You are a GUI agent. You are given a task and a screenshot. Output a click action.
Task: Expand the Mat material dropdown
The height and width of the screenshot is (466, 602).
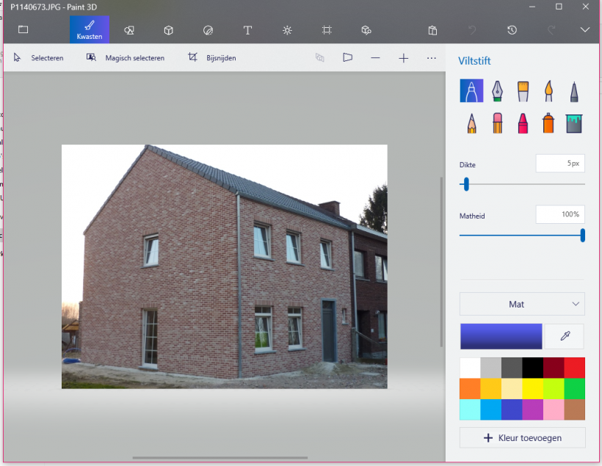(522, 304)
